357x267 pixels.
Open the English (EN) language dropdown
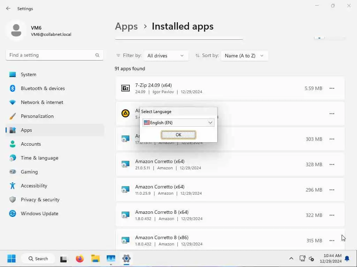(178, 123)
